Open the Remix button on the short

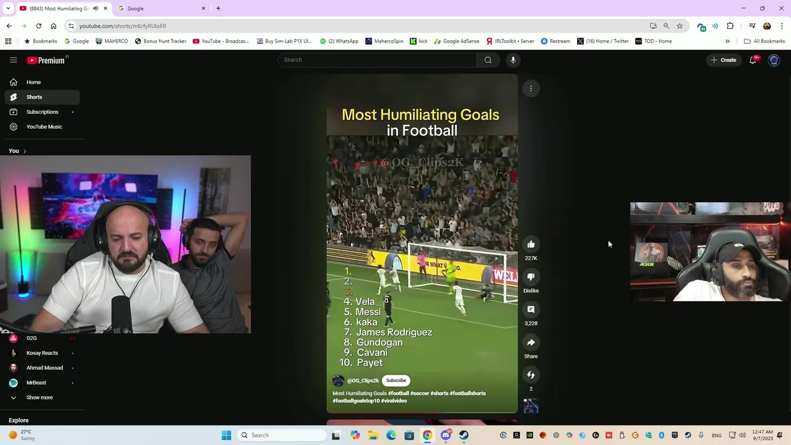pos(531,375)
